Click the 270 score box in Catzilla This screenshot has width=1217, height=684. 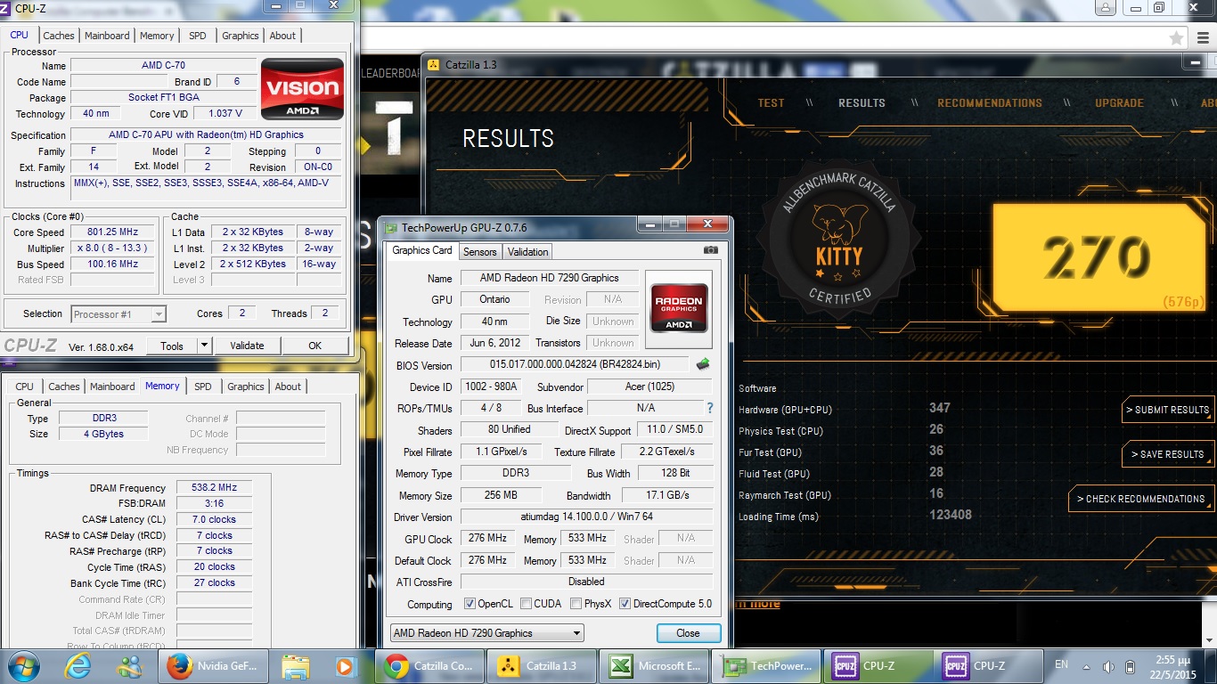pyautogui.click(x=1101, y=258)
